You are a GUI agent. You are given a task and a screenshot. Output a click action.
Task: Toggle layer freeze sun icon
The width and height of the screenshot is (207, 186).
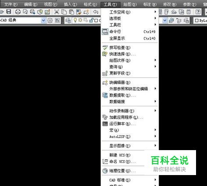point(80,20)
